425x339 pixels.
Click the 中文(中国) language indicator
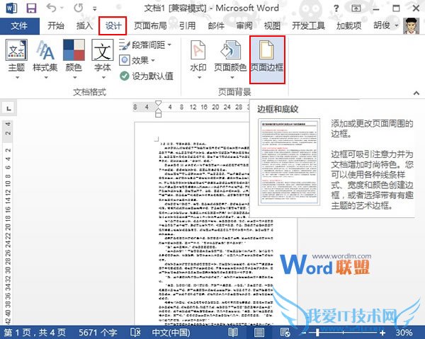171,332
